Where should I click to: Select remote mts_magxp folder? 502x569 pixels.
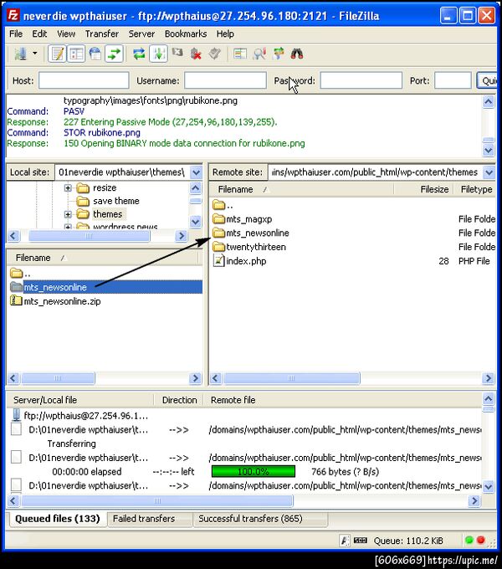click(243, 219)
